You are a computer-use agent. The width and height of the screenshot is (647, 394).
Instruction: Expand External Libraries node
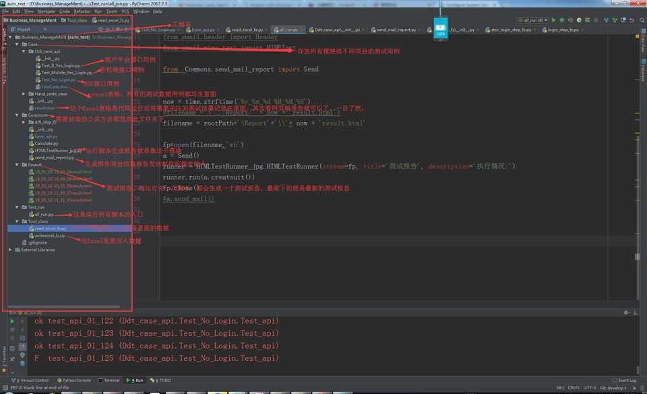10,250
